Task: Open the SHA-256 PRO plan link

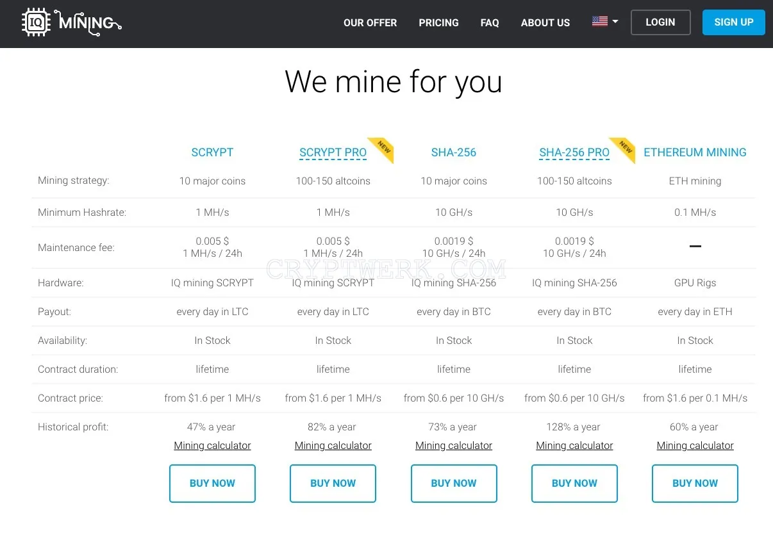Action: [x=574, y=152]
